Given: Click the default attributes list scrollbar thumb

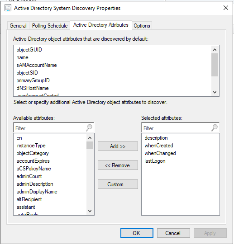Looking at the screenshot, I should [215, 65].
